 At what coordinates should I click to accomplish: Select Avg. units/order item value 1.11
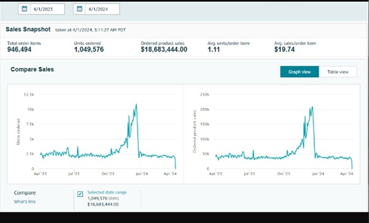point(214,50)
